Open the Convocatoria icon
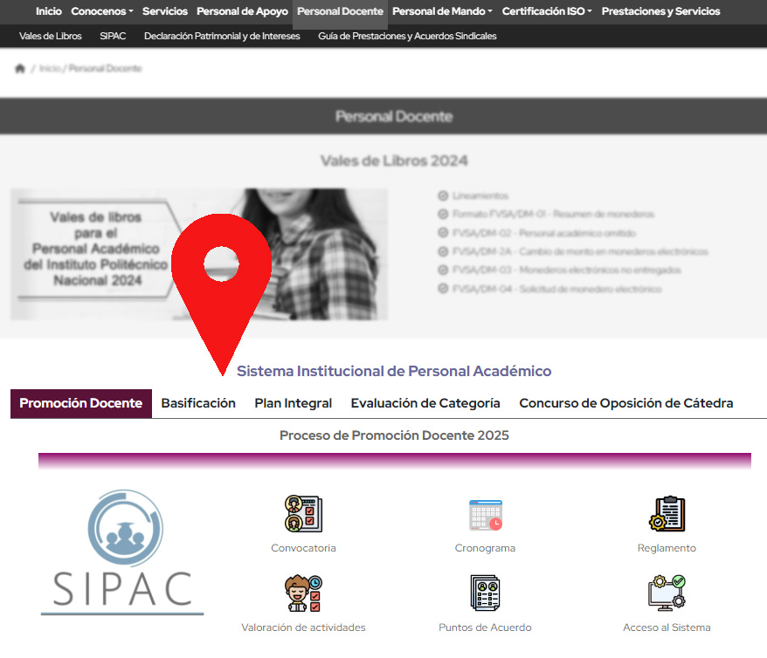This screenshot has width=767, height=658. 303,513
